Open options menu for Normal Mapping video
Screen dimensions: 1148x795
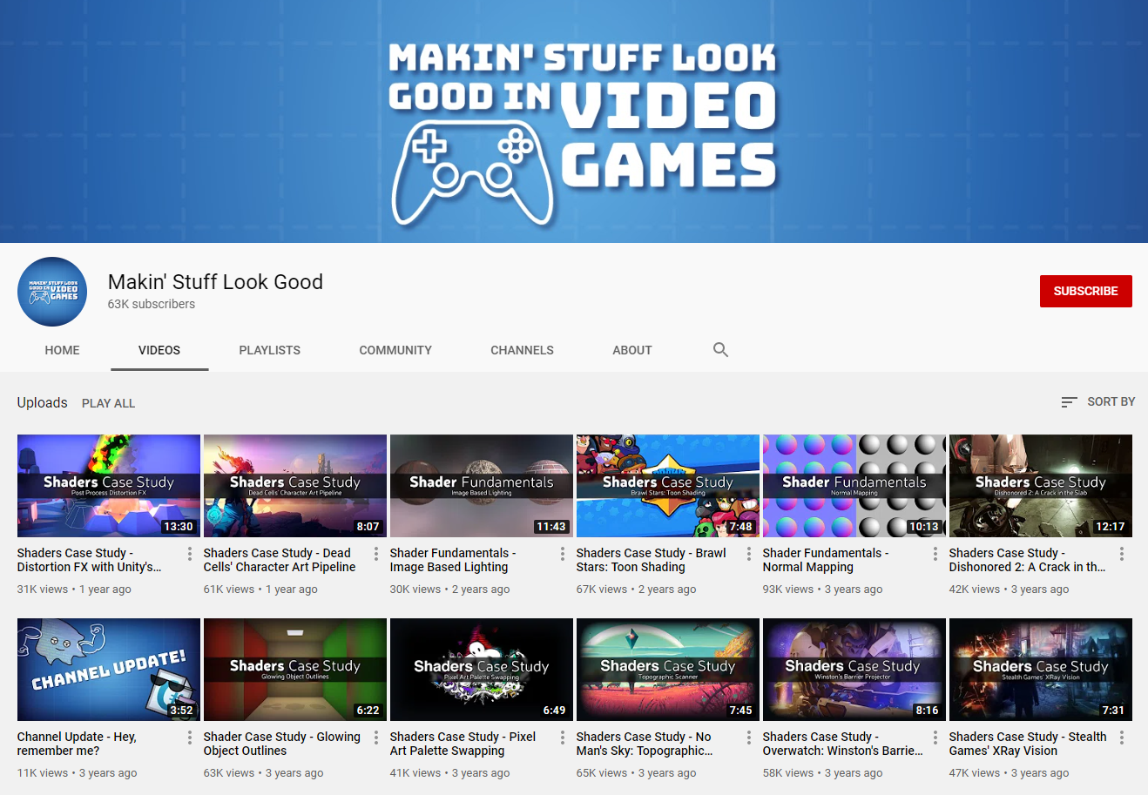pos(935,554)
